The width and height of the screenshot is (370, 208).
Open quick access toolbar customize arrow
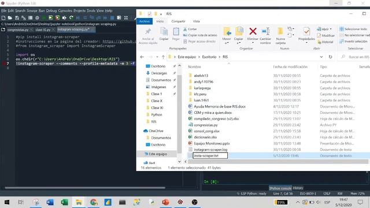161,14
